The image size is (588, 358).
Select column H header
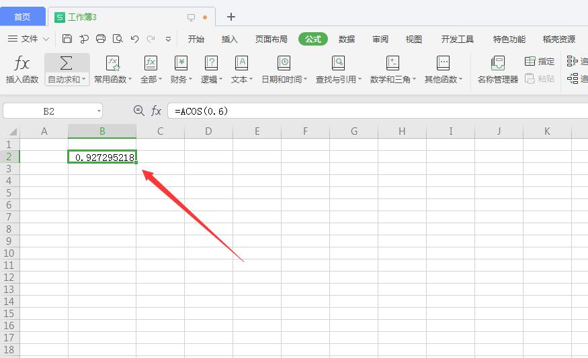click(402, 131)
